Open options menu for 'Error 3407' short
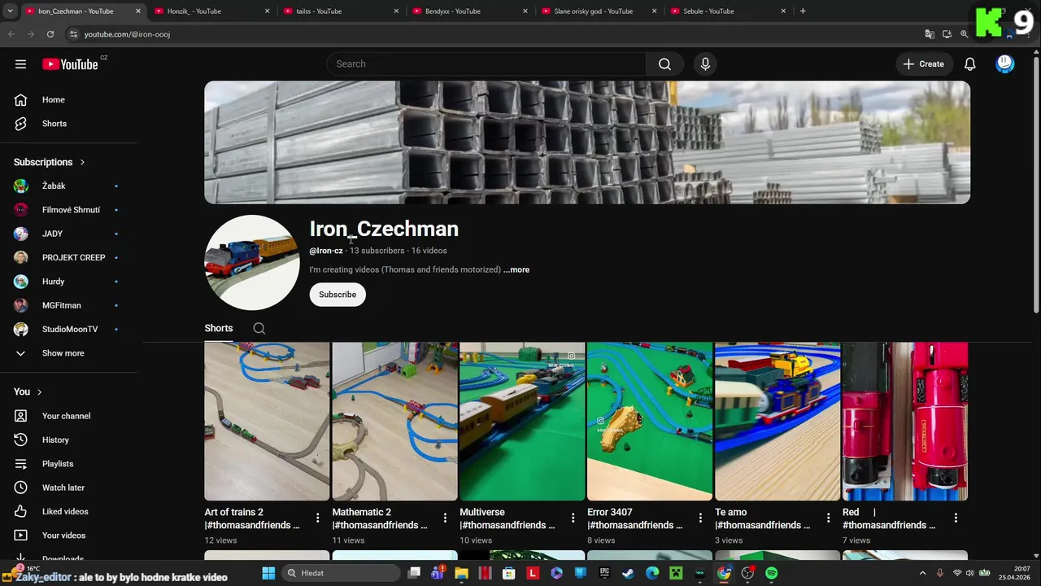Image resolution: width=1041 pixels, height=586 pixels. [700, 518]
